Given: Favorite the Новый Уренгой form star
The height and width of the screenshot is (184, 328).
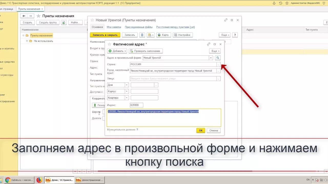Looking at the screenshot, I should click(92, 20).
